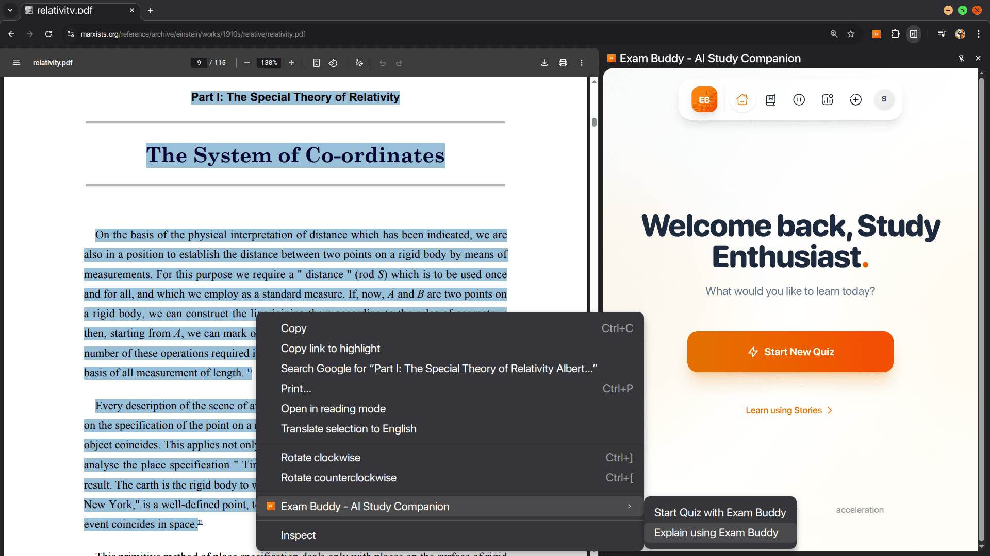The height and width of the screenshot is (556, 990).
Task: Open the bookmarks icon in Exam Buddy
Action: (x=770, y=100)
